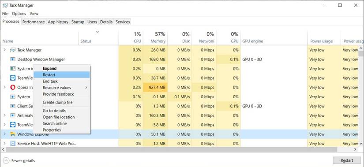
Task: Choose Provide feedback in the context menu
Action: 61,94
